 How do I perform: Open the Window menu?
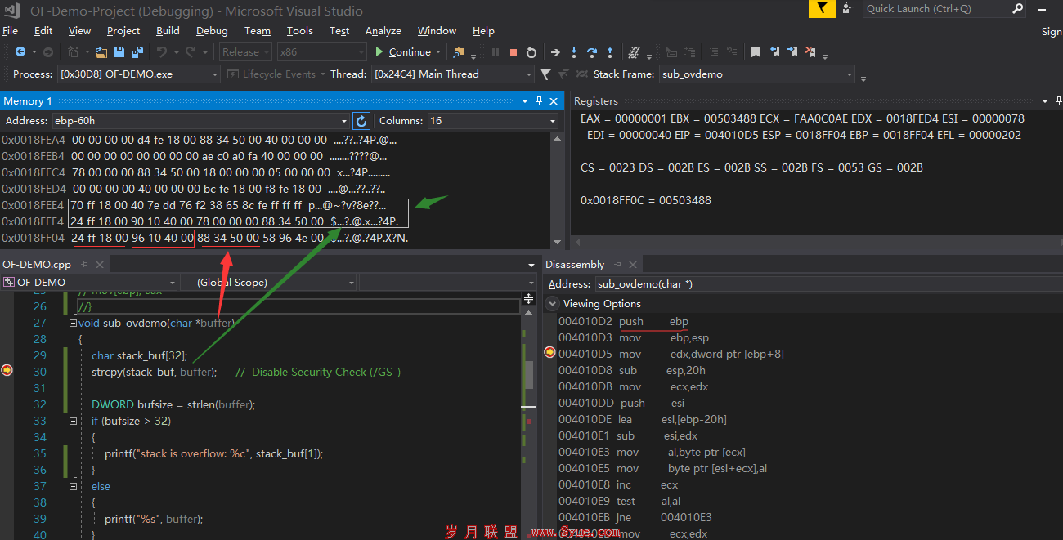coord(437,31)
